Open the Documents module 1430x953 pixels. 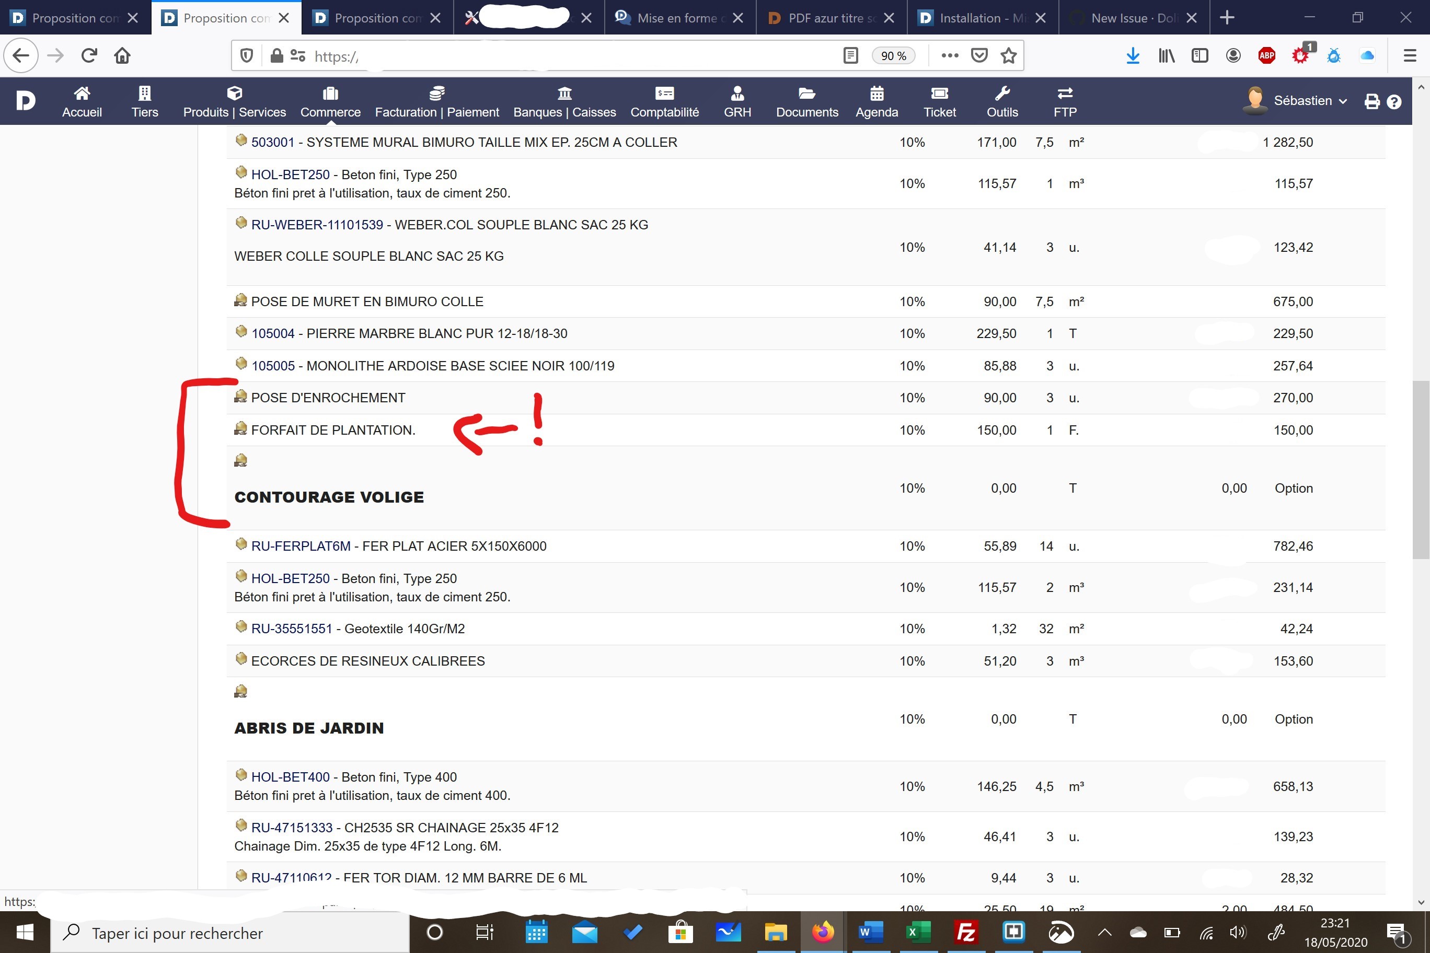[807, 101]
